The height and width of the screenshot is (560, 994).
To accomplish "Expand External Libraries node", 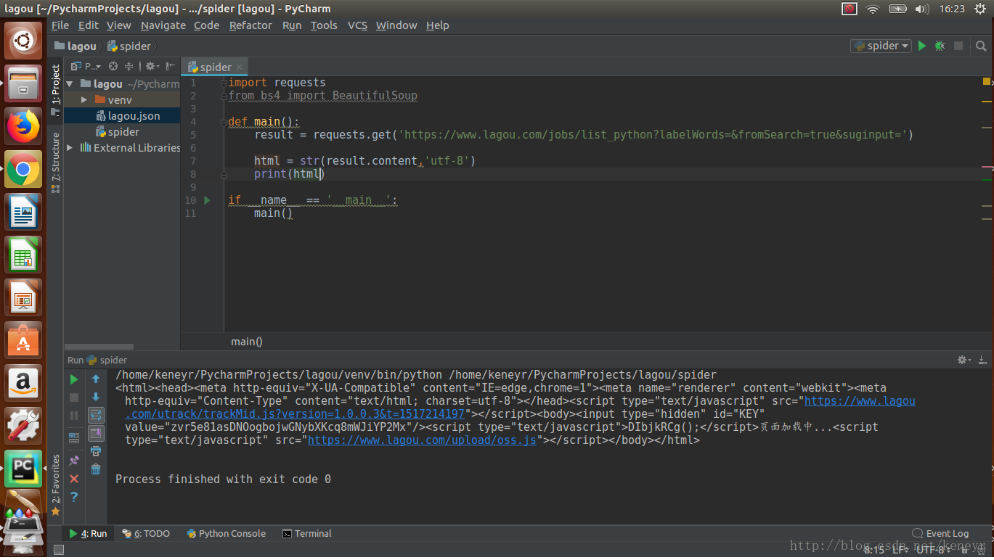I will pos(70,147).
